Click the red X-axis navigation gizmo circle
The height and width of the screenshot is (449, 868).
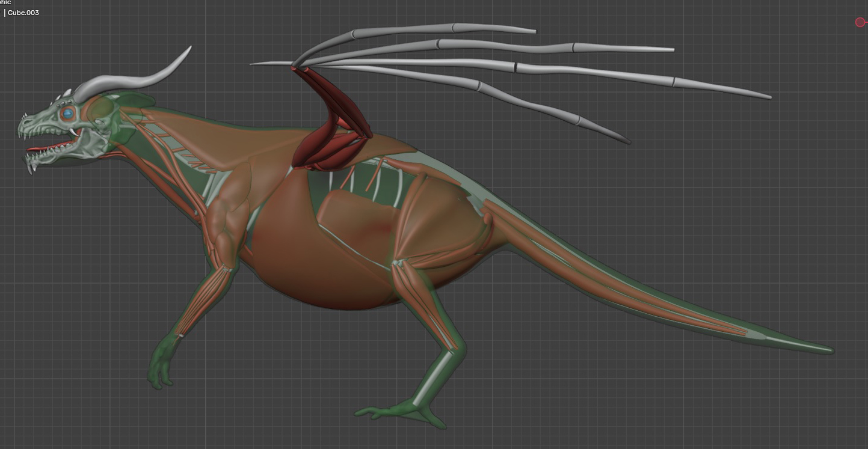pyautogui.click(x=860, y=22)
